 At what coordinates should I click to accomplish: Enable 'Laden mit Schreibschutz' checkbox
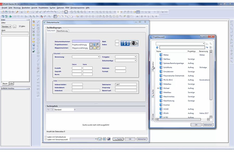[46, 137]
